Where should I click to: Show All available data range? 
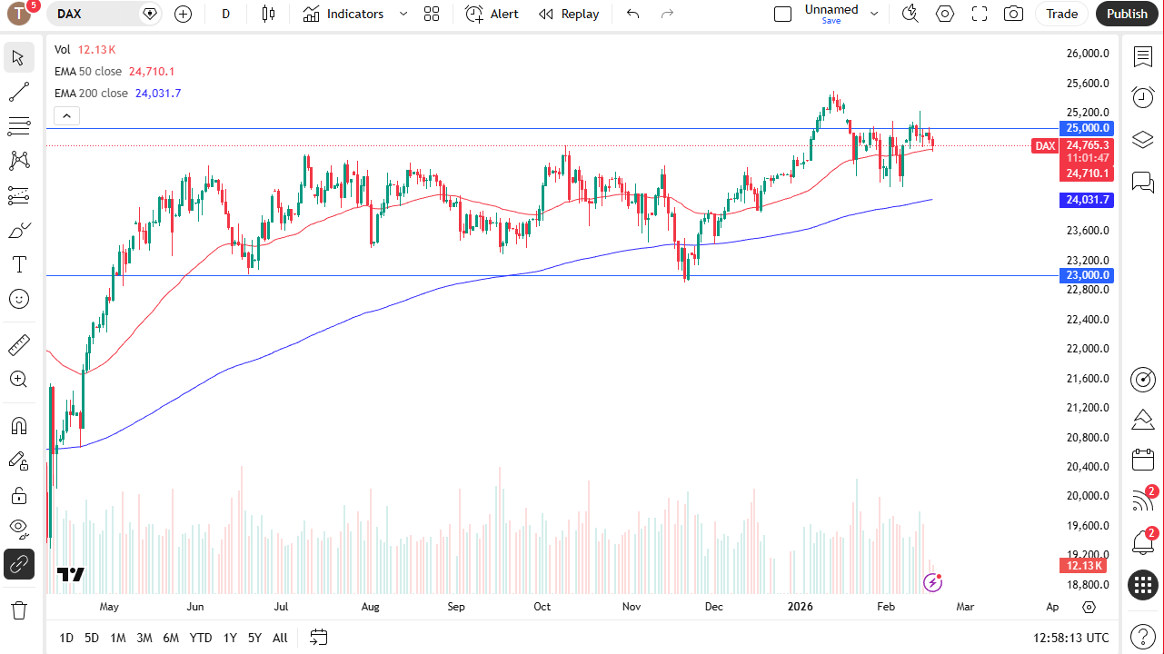point(280,638)
